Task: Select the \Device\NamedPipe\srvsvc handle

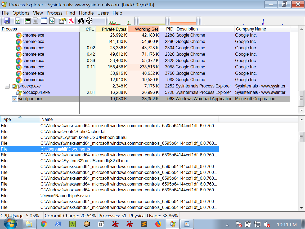Action: 110,196
